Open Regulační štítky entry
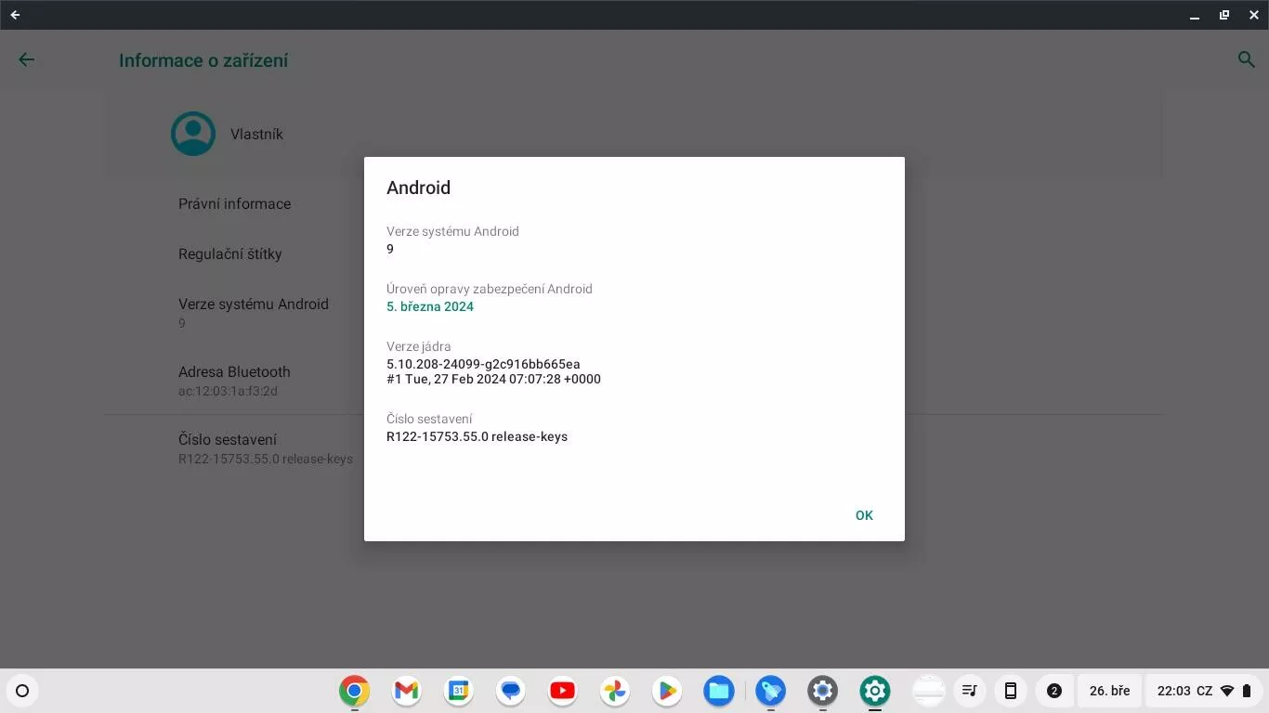 coord(229,253)
